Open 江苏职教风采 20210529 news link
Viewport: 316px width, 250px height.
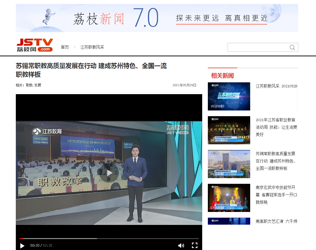pyautogui.click(x=276, y=86)
